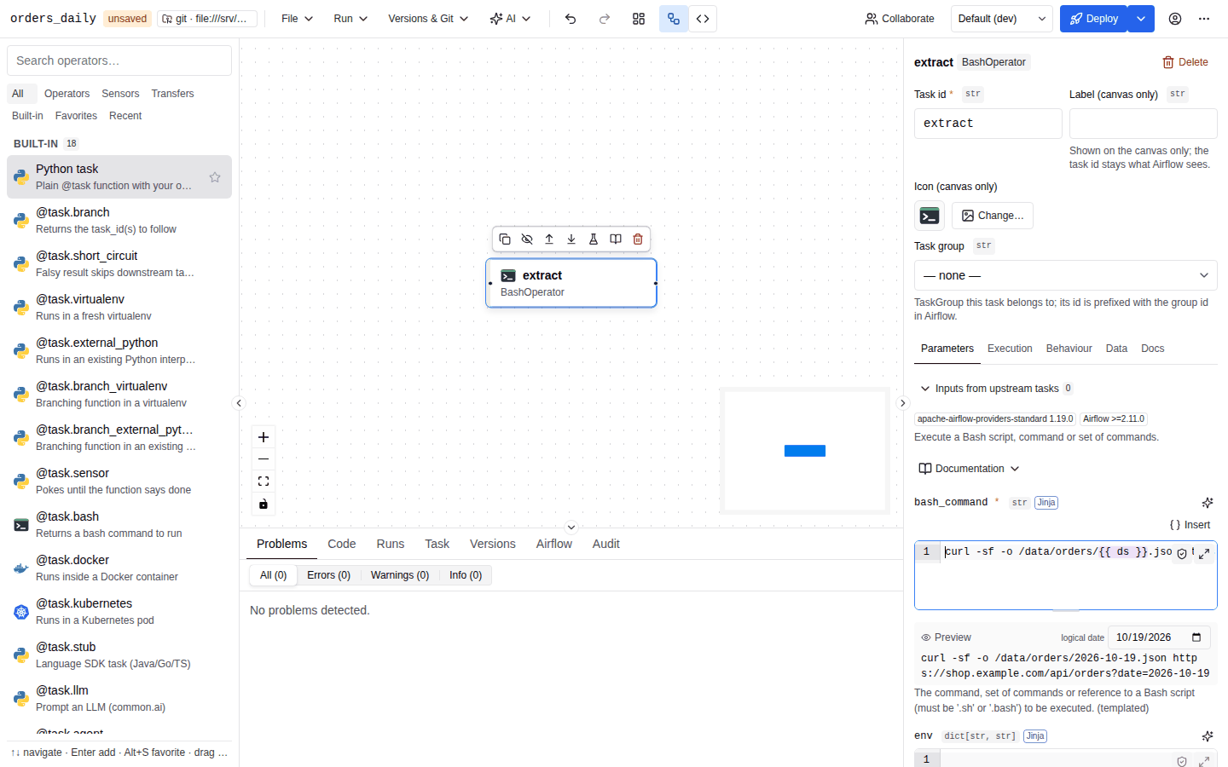Click the AI sparkle icon next to bash_command
Viewport: 1228px width, 767px height.
[x=1208, y=503]
